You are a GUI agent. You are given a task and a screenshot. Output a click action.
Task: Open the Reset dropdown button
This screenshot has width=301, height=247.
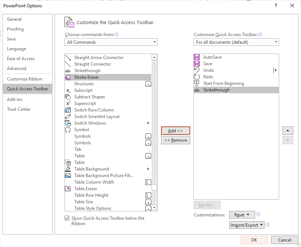[x=242, y=215]
